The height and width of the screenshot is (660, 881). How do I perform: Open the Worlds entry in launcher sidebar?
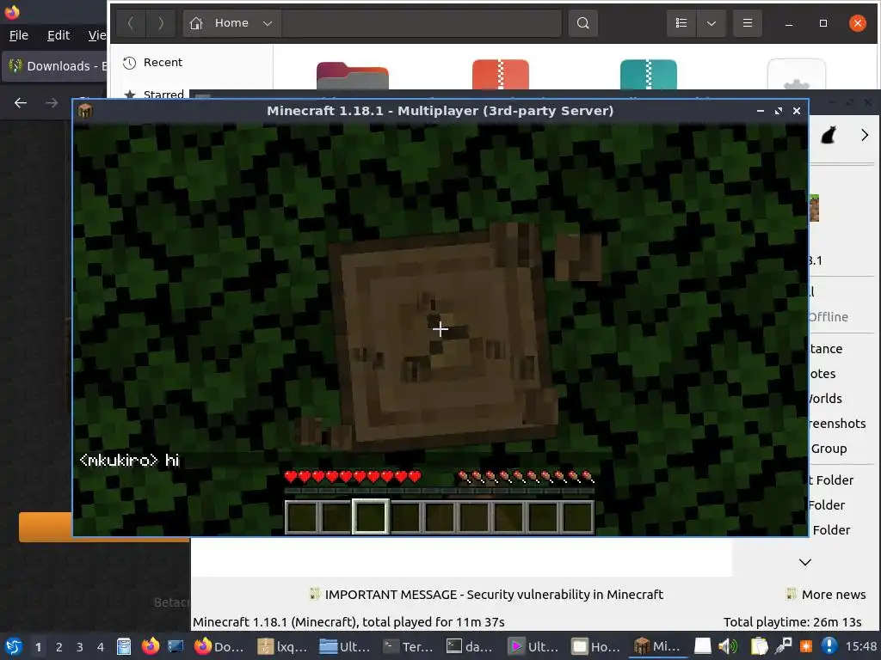click(x=825, y=399)
